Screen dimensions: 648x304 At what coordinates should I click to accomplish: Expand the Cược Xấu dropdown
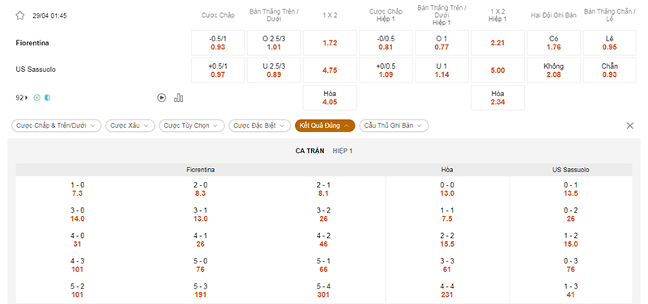(x=130, y=126)
